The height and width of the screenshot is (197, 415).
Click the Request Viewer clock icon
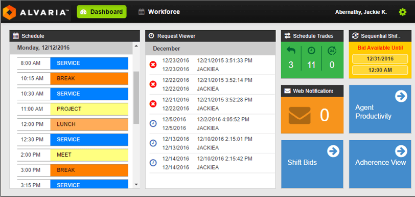pyautogui.click(x=151, y=36)
